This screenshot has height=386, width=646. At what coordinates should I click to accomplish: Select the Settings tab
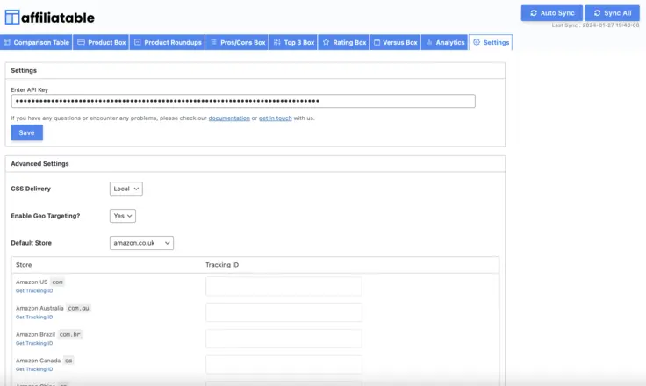(x=491, y=42)
